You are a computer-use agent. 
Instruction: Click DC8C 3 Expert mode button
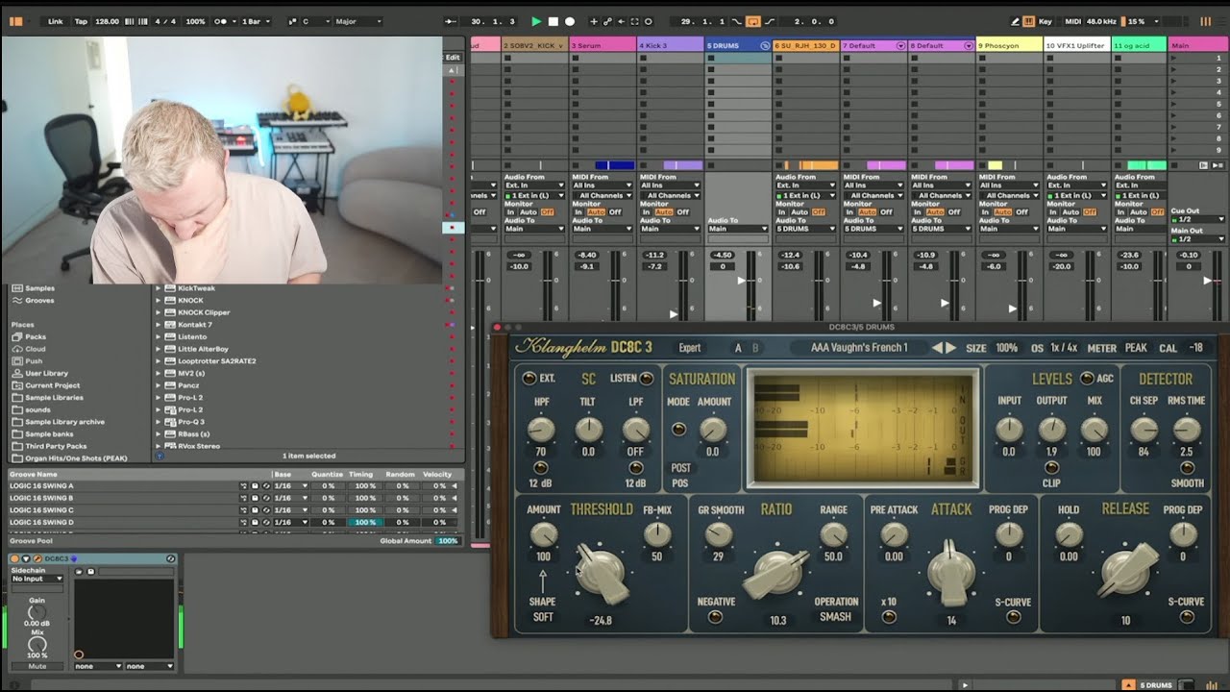(690, 348)
